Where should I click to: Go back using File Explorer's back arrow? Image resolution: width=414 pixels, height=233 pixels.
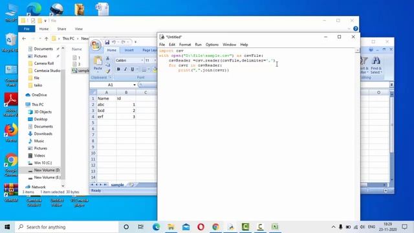24,39
